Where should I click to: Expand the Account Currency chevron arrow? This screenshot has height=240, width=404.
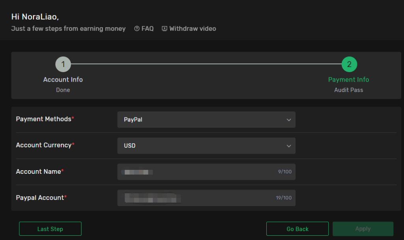[x=288, y=146]
